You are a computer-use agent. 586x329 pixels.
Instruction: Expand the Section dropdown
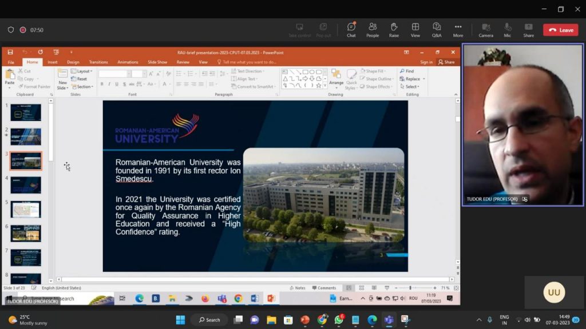coord(82,87)
